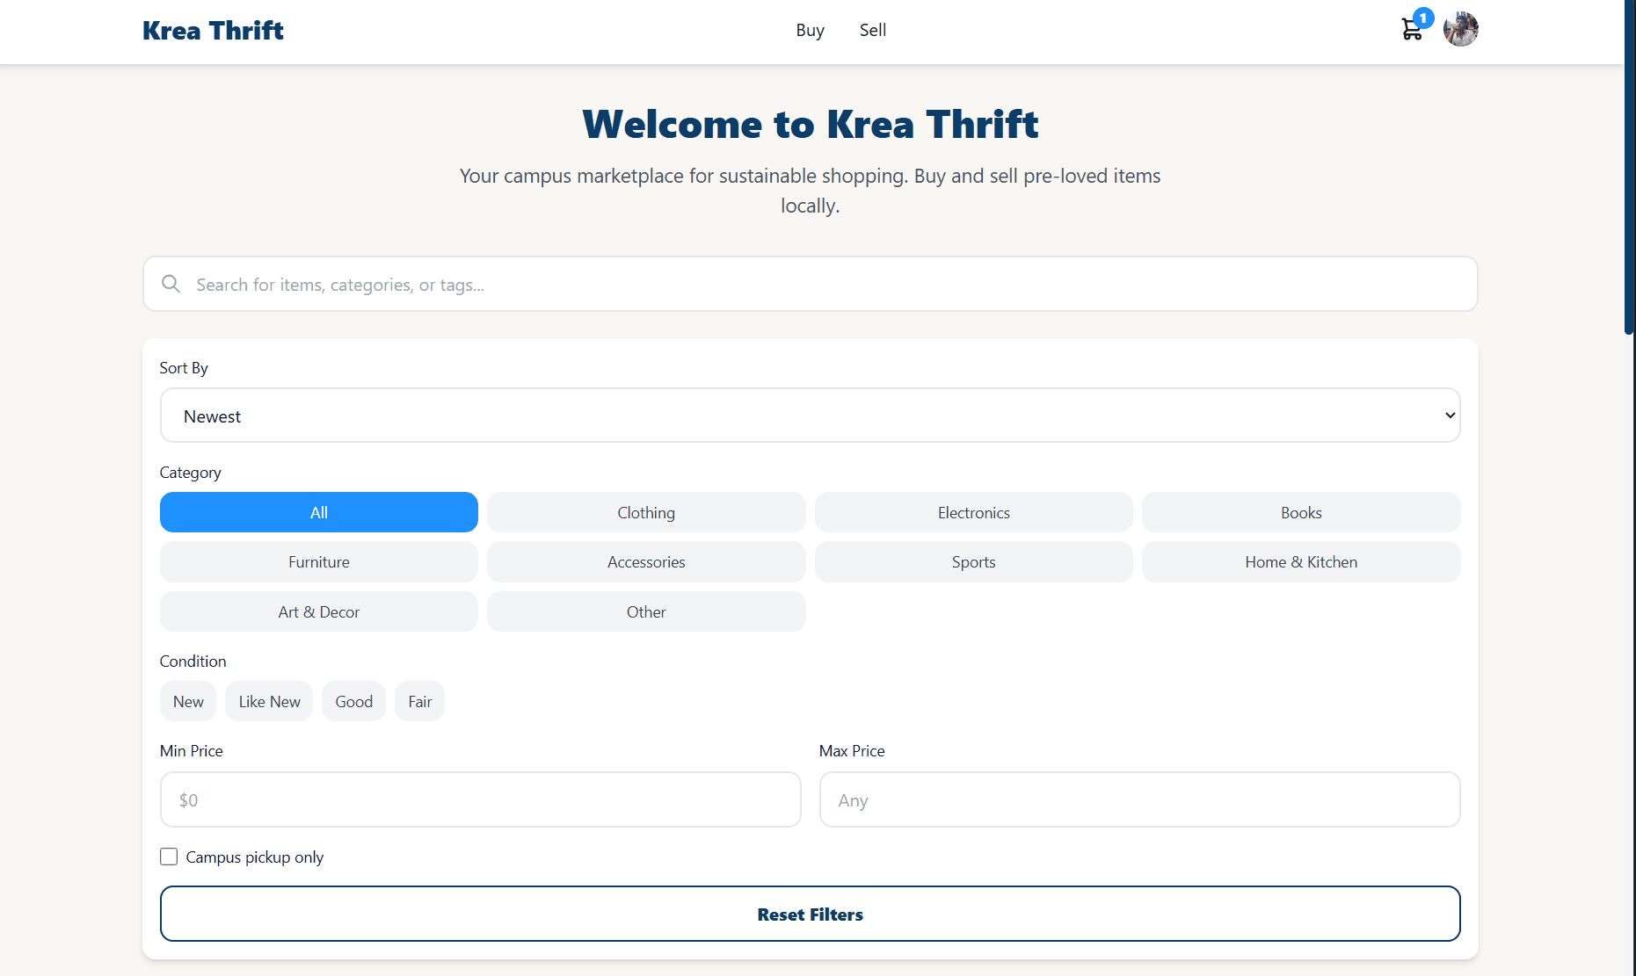Pick the Home & Kitchen category
Viewport: 1636px width, 976px height.
click(1301, 561)
